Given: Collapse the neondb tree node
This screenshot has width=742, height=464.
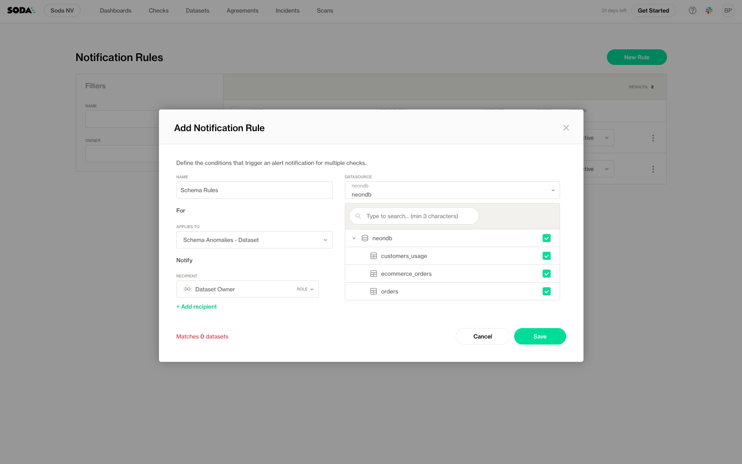Looking at the screenshot, I should point(354,238).
